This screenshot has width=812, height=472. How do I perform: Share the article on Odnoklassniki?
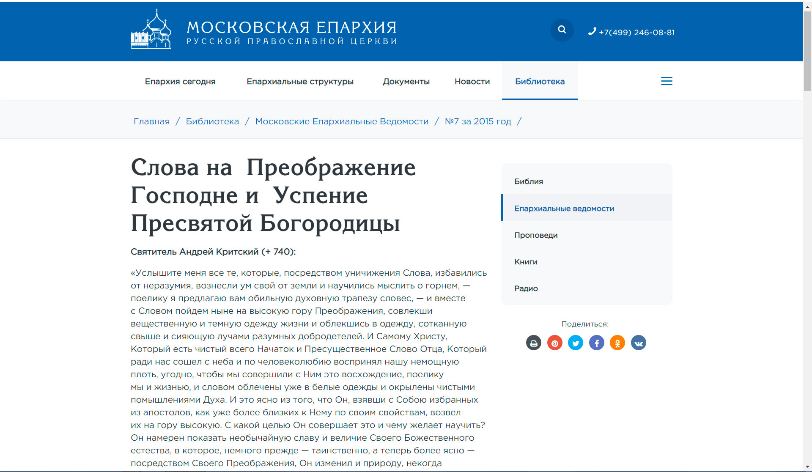[x=617, y=343]
